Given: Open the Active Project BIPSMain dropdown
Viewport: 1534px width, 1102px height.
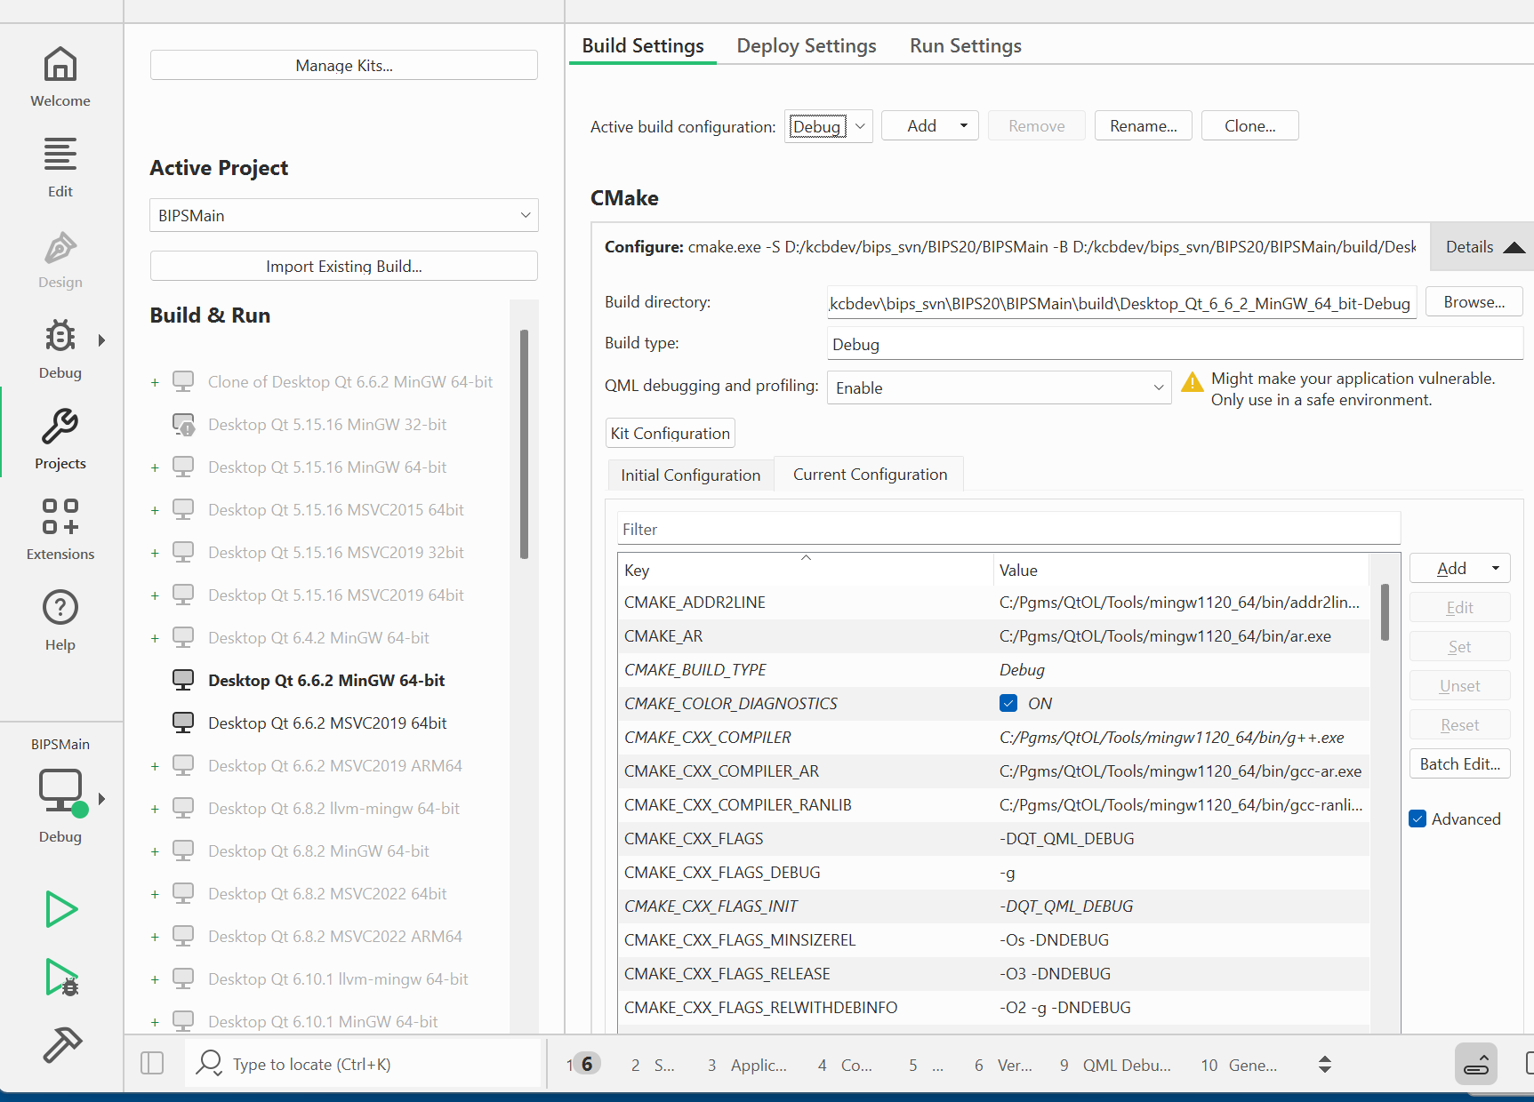Looking at the screenshot, I should 343,215.
